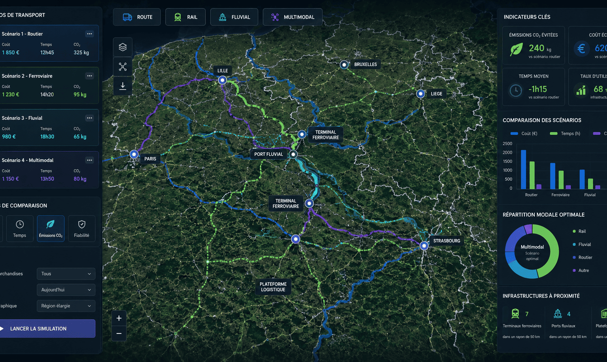Viewport: 607px width, 362px height.
Task: Click the Infrastructures à proximité heading
Action: 541,296
